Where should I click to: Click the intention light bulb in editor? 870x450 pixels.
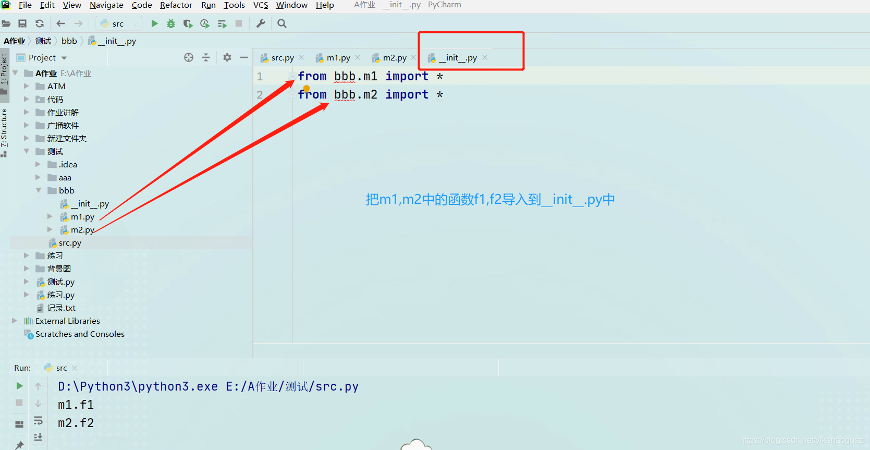307,89
